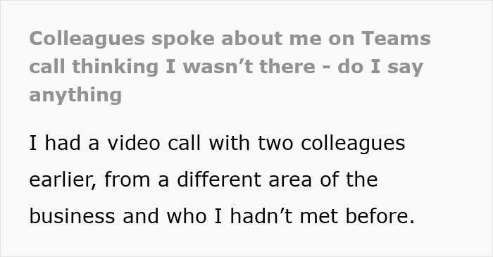Click the word 'earlier,' in the paragraph

pyautogui.click(x=63, y=180)
